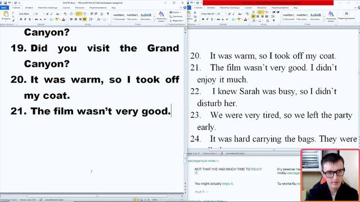Click Borders icon in left Word window
360x202 pixels.
click(x=105, y=19)
